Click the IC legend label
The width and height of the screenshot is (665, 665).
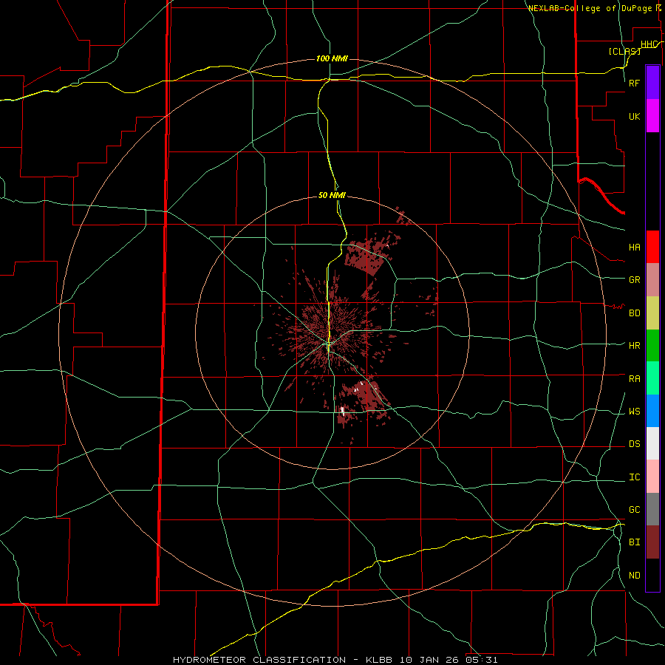click(635, 477)
